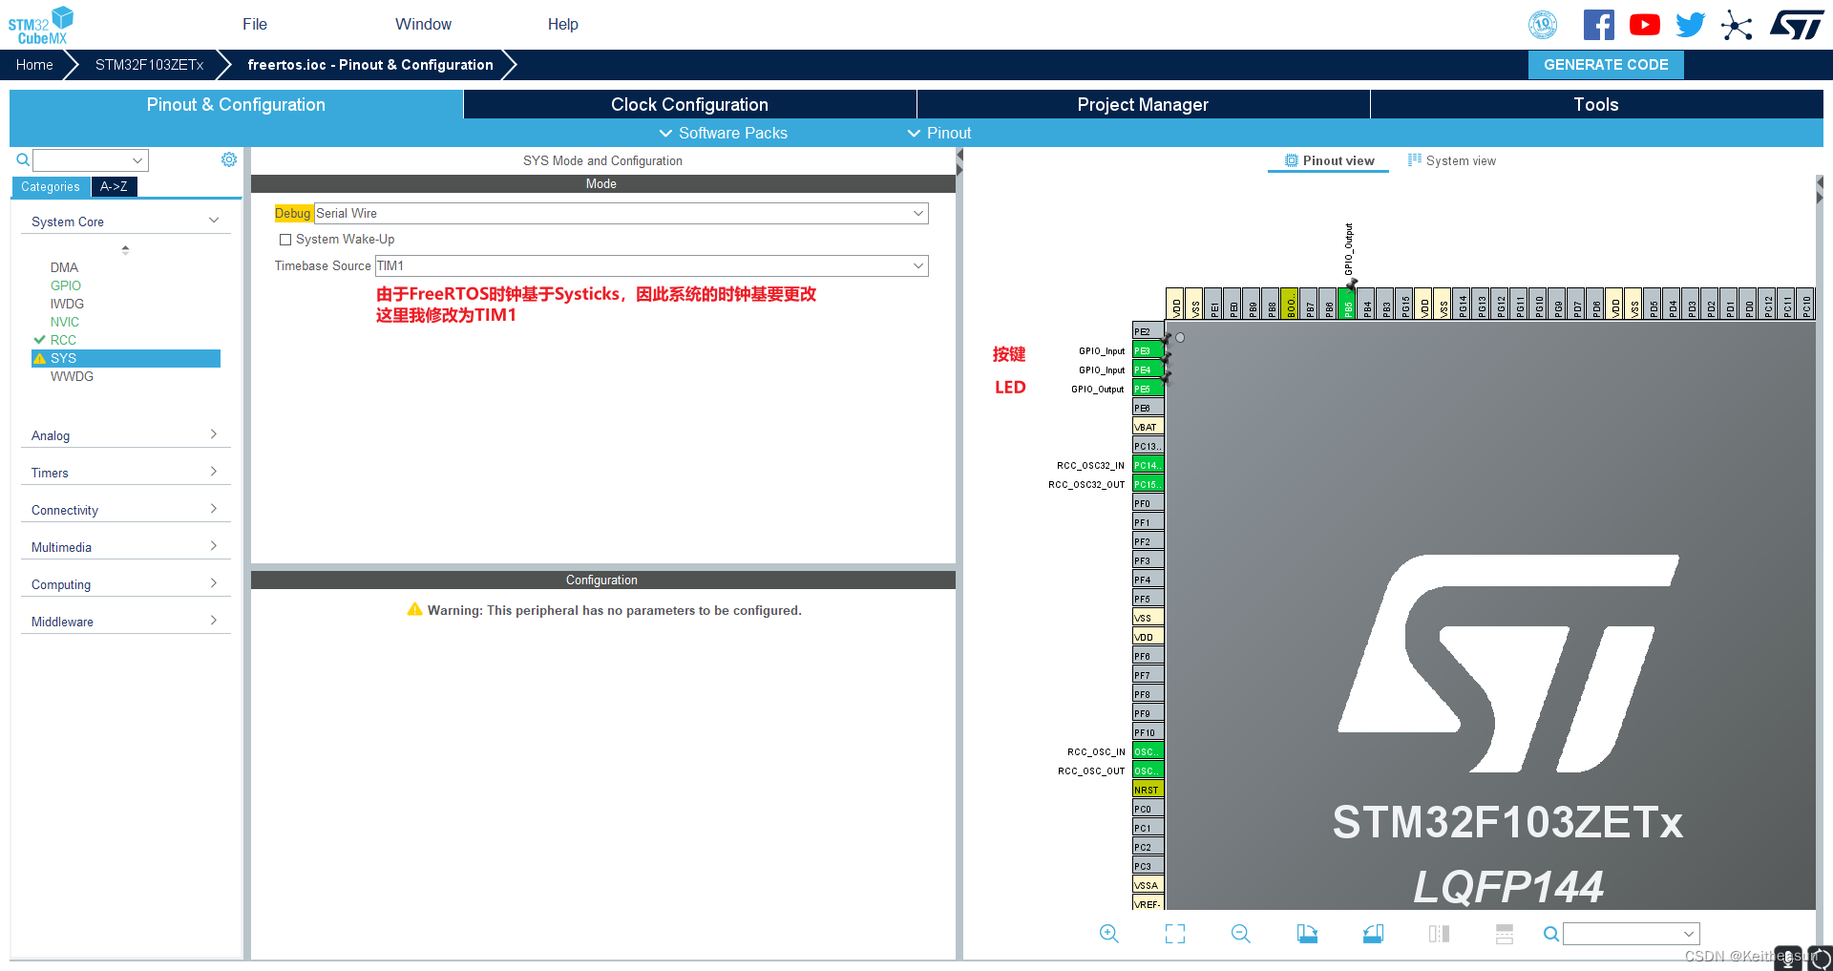The image size is (1833, 971).
Task: Click the ST community network icon
Action: point(1737,25)
